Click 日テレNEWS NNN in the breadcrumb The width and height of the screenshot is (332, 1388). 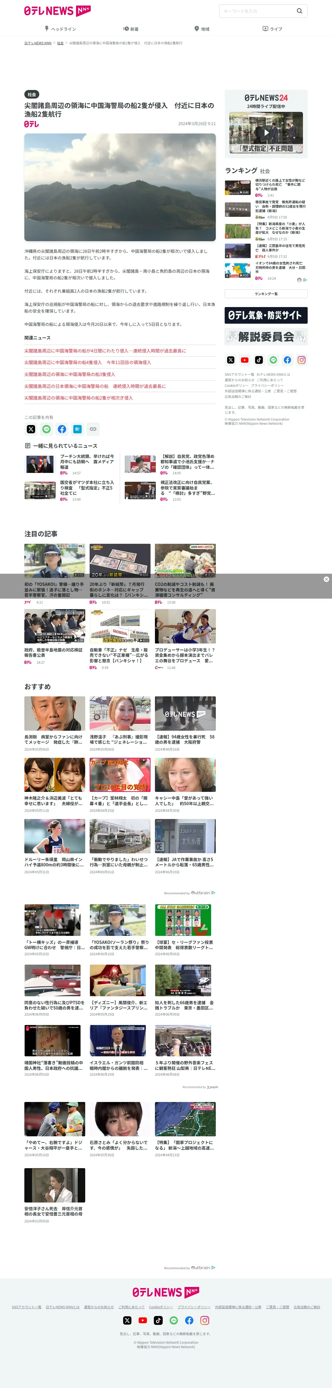pyautogui.click(x=38, y=43)
